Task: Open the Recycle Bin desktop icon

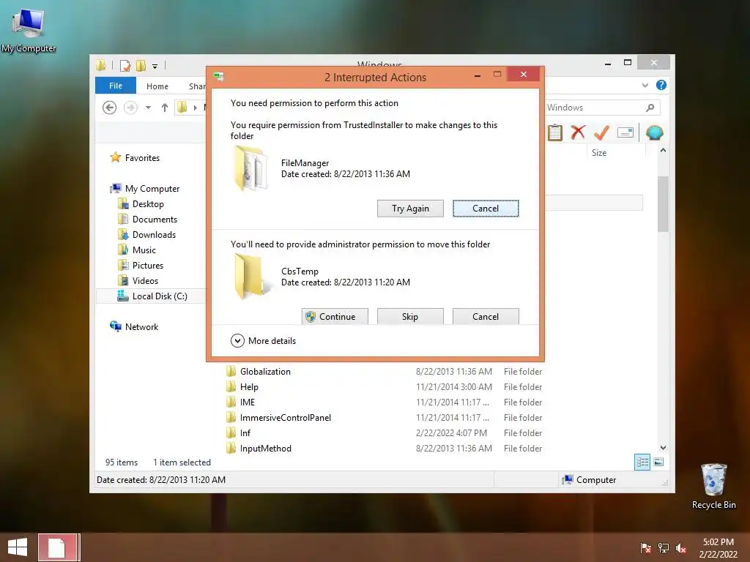Action: pyautogui.click(x=713, y=486)
